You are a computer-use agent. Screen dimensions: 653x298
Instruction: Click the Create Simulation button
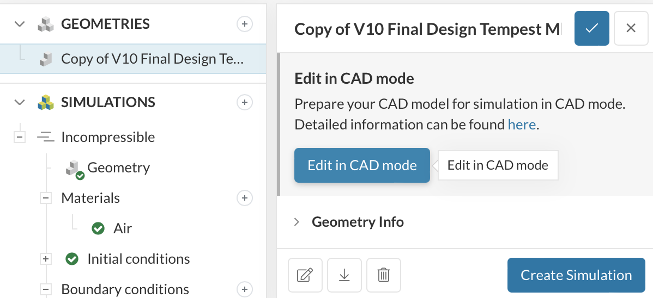click(x=576, y=275)
